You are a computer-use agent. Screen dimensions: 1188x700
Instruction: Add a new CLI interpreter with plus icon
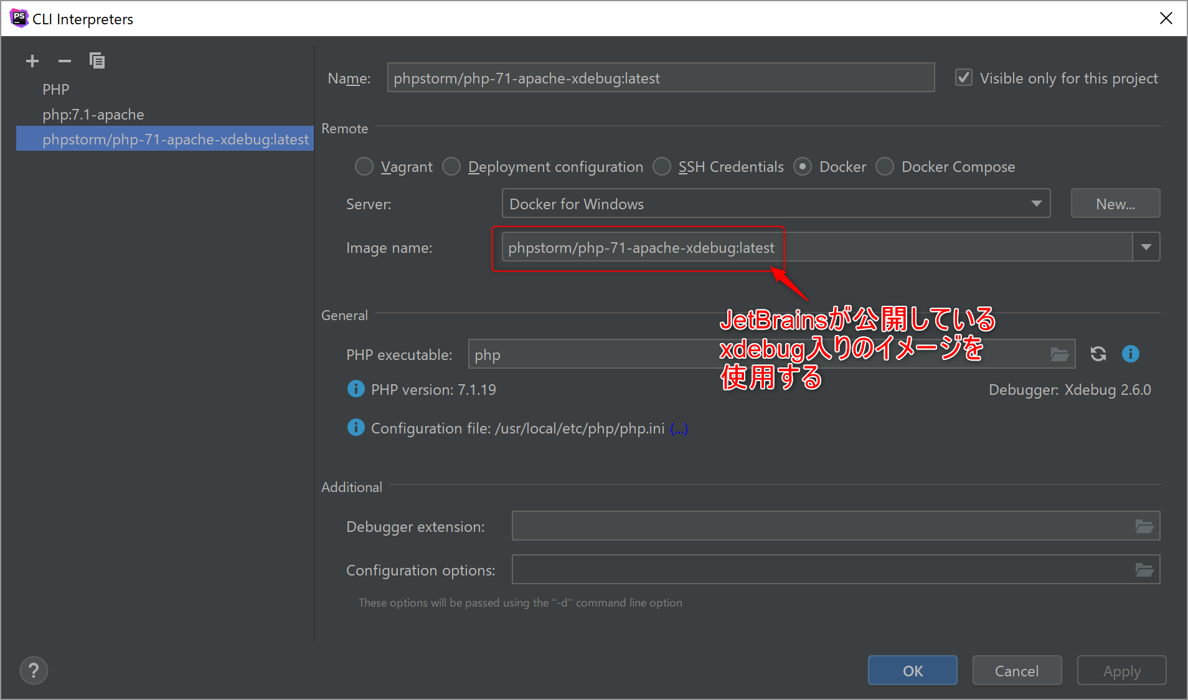[x=32, y=61]
